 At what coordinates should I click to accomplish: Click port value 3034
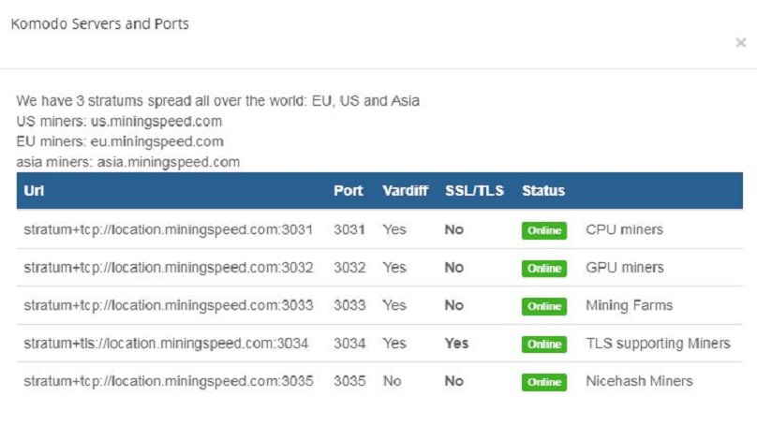(x=349, y=344)
